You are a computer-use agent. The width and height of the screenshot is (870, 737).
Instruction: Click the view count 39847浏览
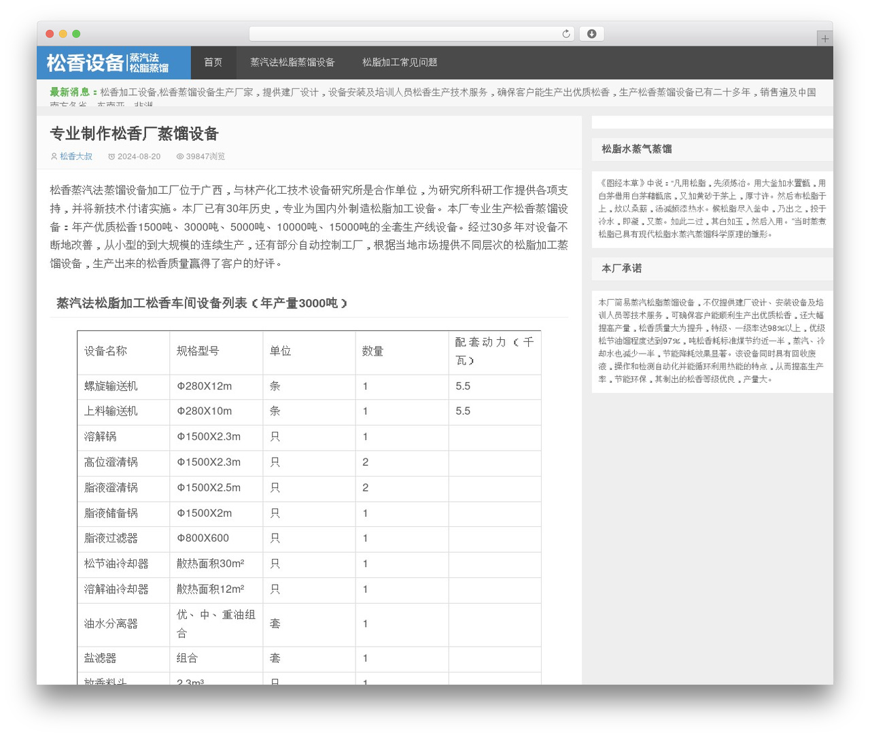click(x=205, y=156)
